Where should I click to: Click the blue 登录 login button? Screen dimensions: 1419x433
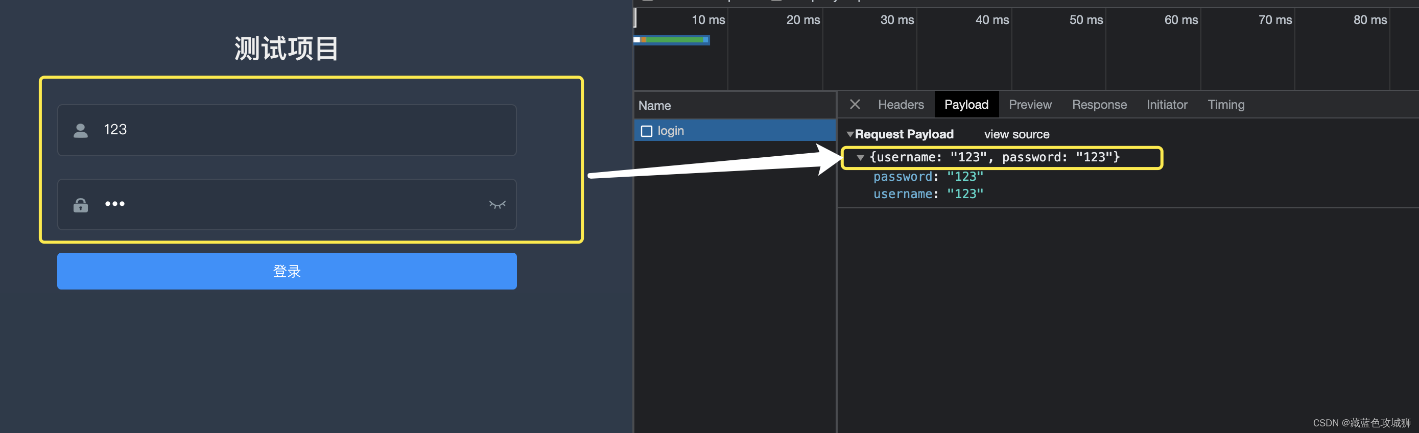tap(287, 271)
